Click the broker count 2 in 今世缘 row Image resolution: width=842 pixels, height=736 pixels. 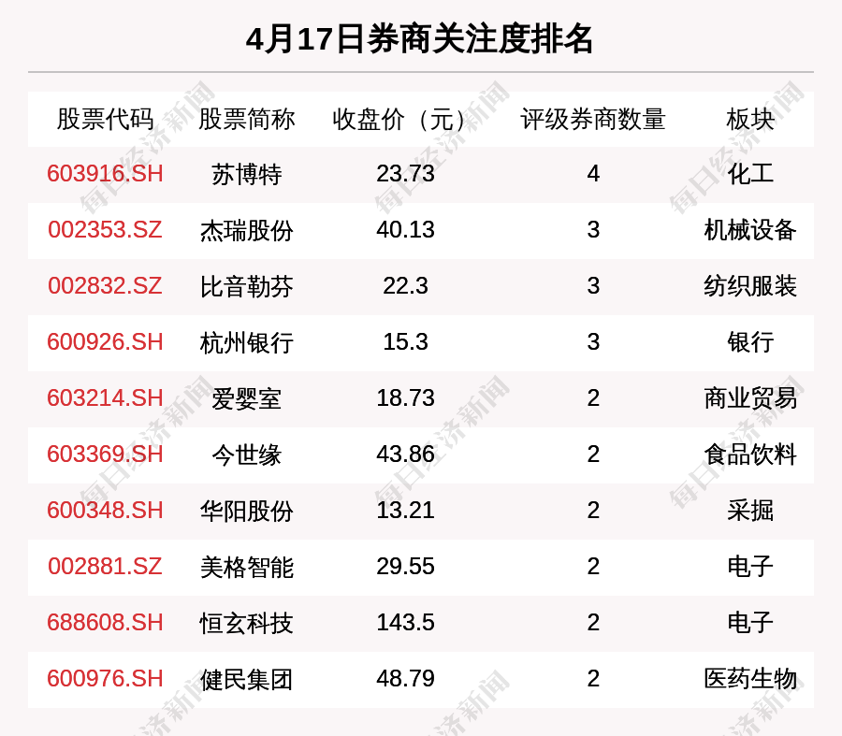click(593, 455)
